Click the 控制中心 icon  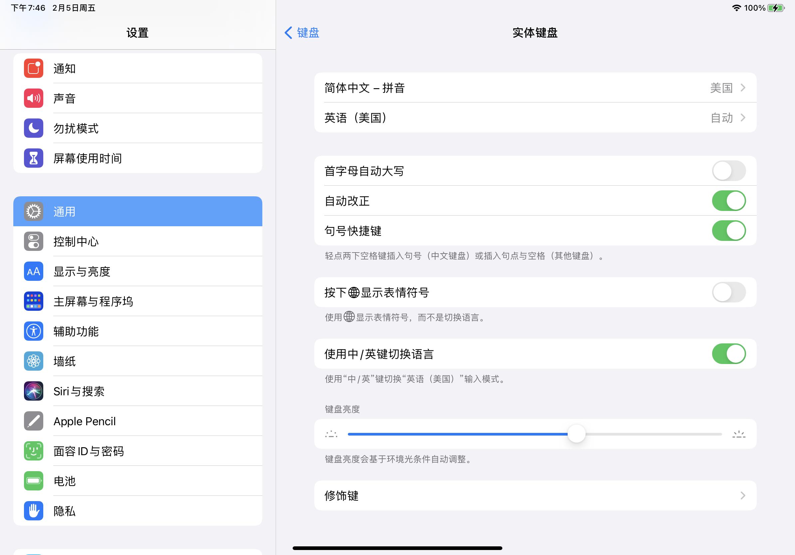coord(33,242)
